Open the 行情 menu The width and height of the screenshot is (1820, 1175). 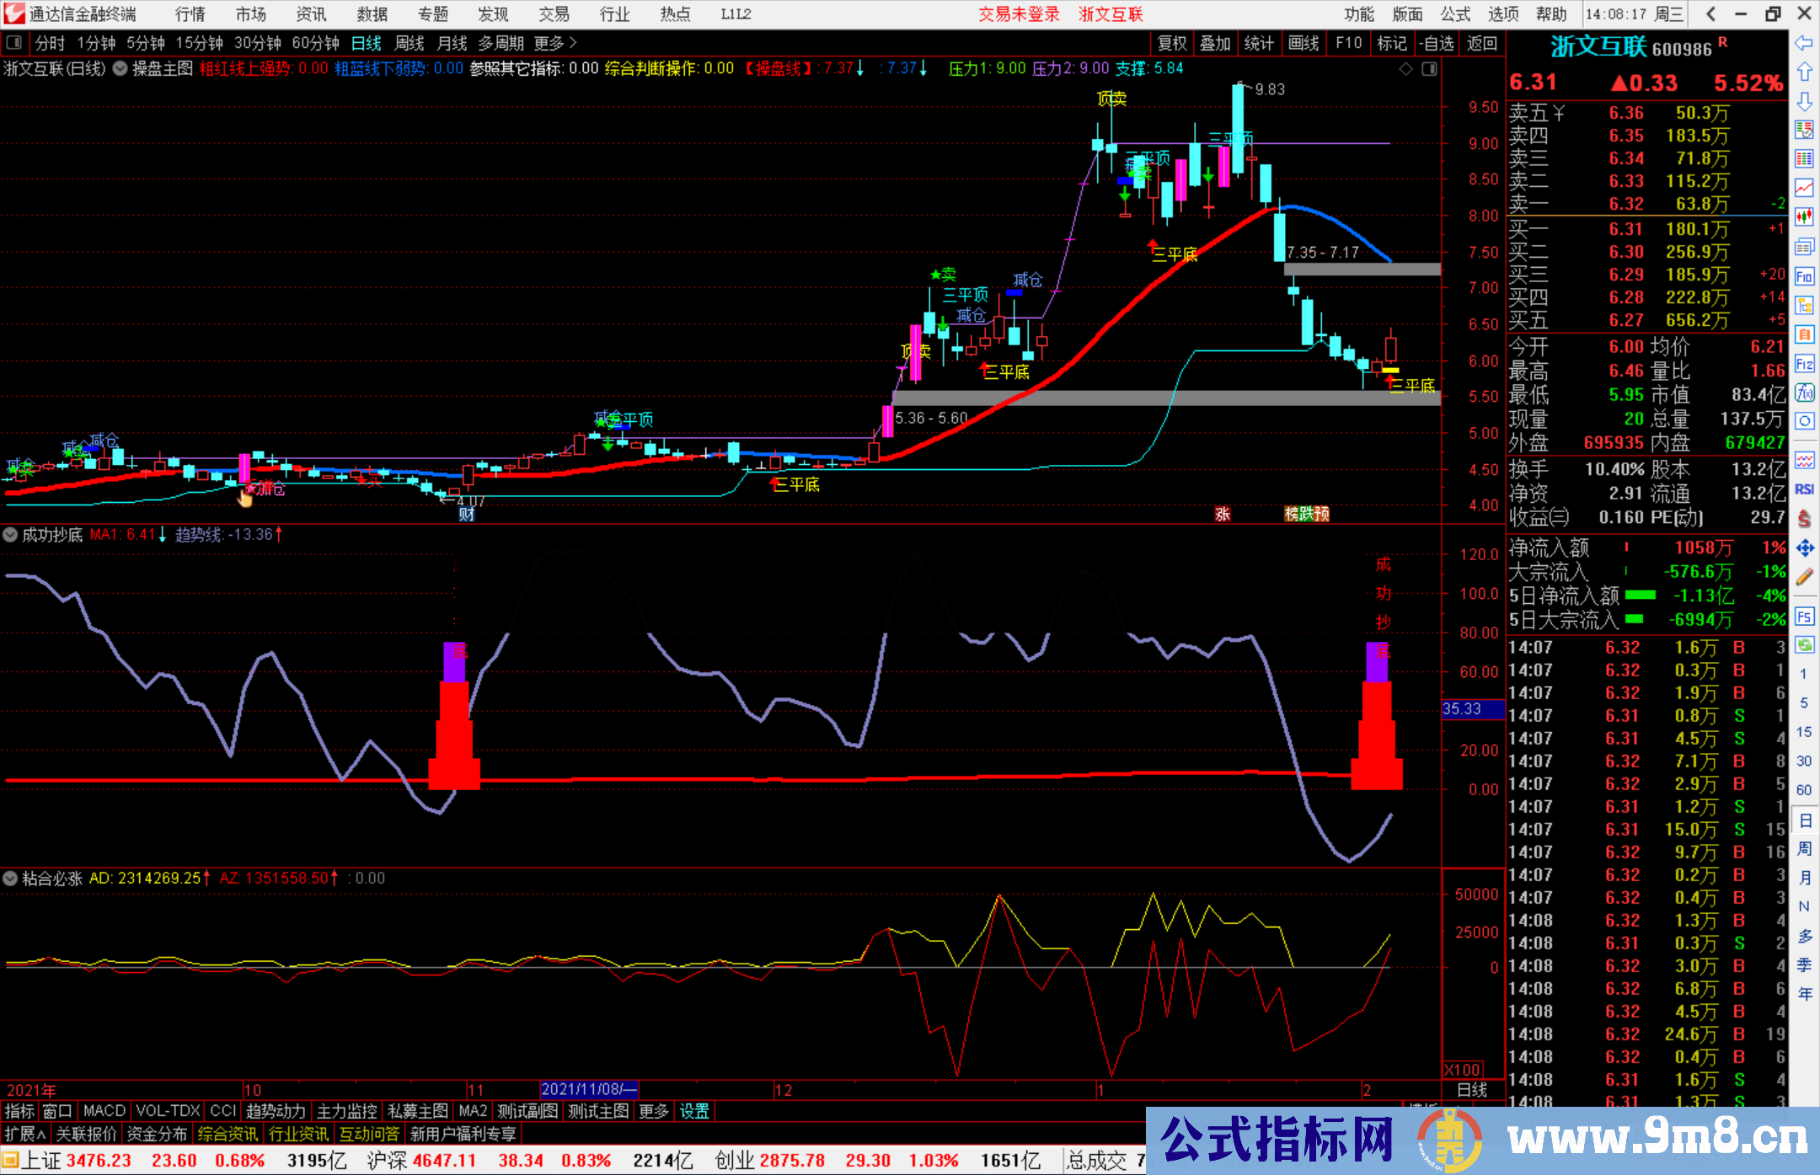(190, 14)
